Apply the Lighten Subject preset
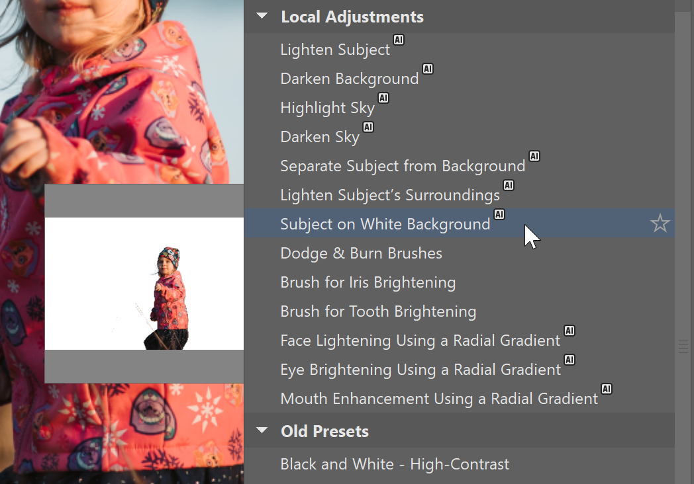694x484 pixels. [x=335, y=50]
